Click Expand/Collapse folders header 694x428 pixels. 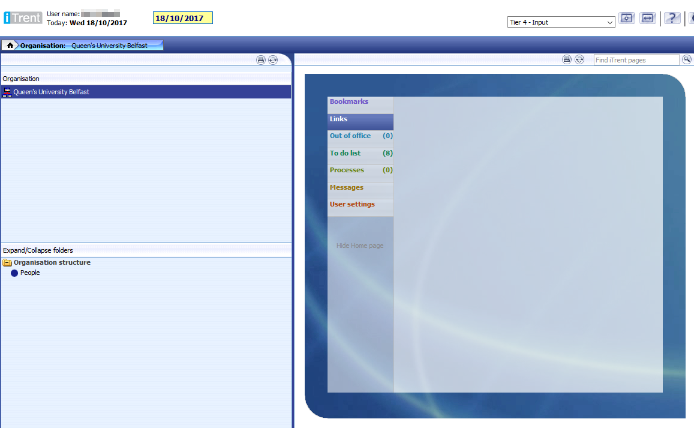pos(38,250)
